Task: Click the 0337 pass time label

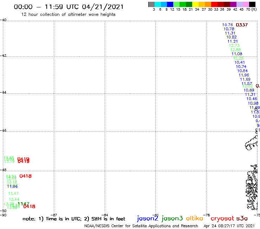Action: coord(242,25)
